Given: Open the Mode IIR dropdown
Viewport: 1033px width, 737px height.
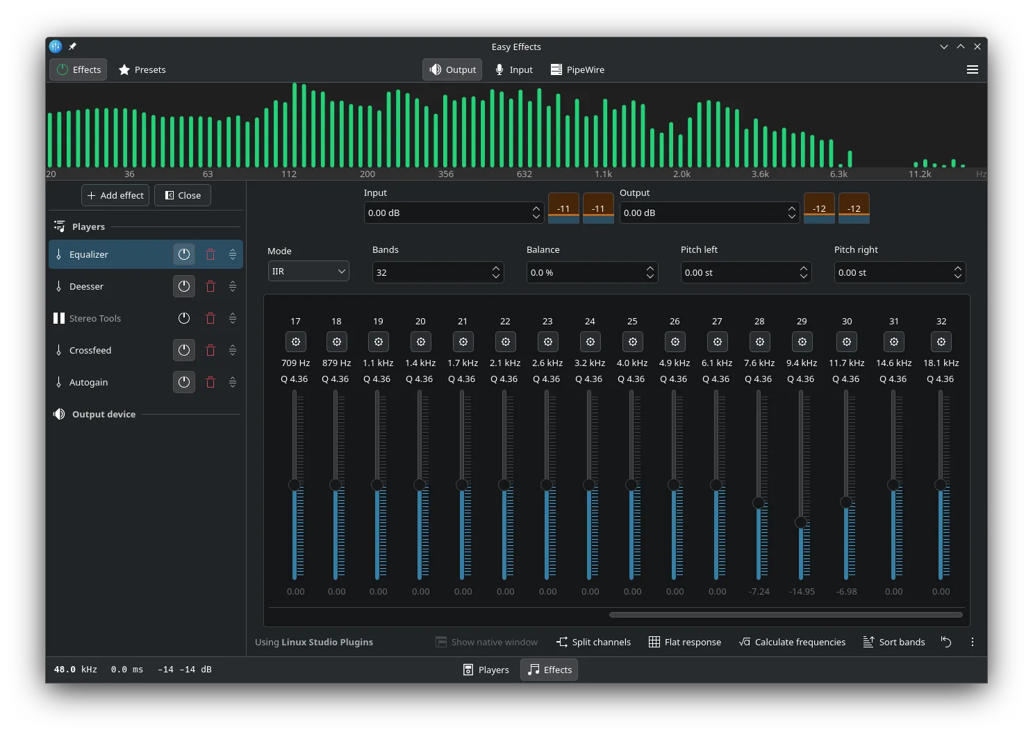Looking at the screenshot, I should [x=308, y=271].
